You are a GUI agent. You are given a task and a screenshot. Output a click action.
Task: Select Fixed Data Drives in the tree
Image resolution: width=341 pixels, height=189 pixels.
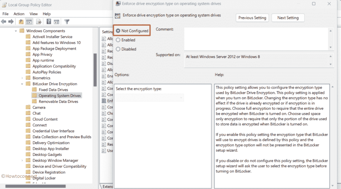(53, 90)
